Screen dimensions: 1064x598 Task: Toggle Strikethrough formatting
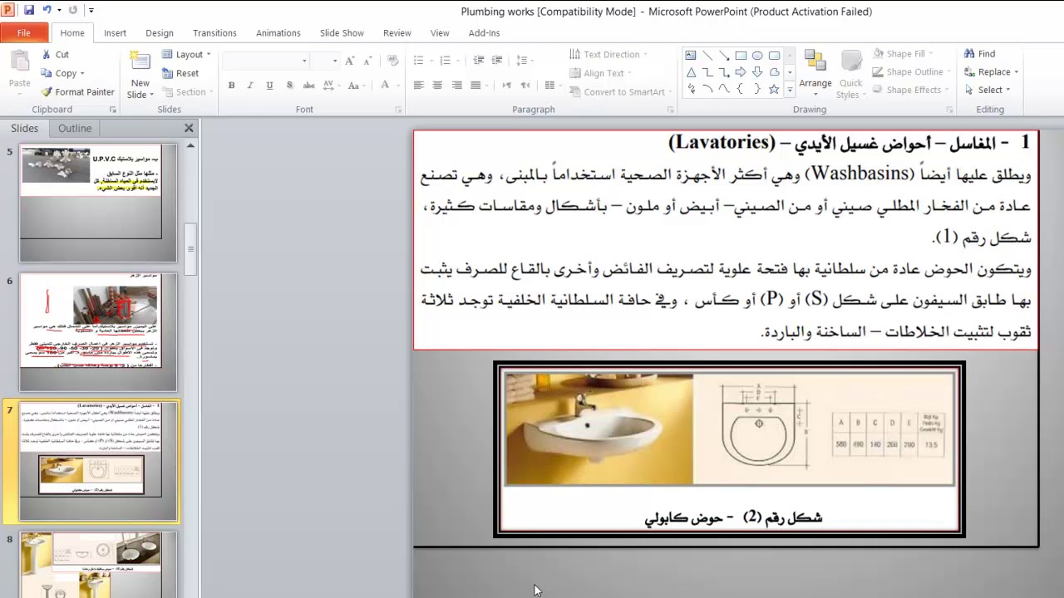[309, 86]
